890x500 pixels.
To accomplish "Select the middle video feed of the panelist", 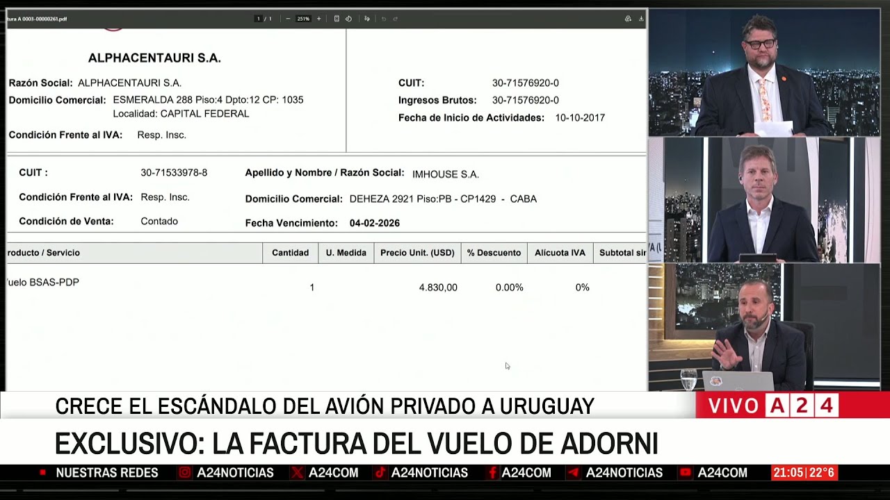I will 765,200.
